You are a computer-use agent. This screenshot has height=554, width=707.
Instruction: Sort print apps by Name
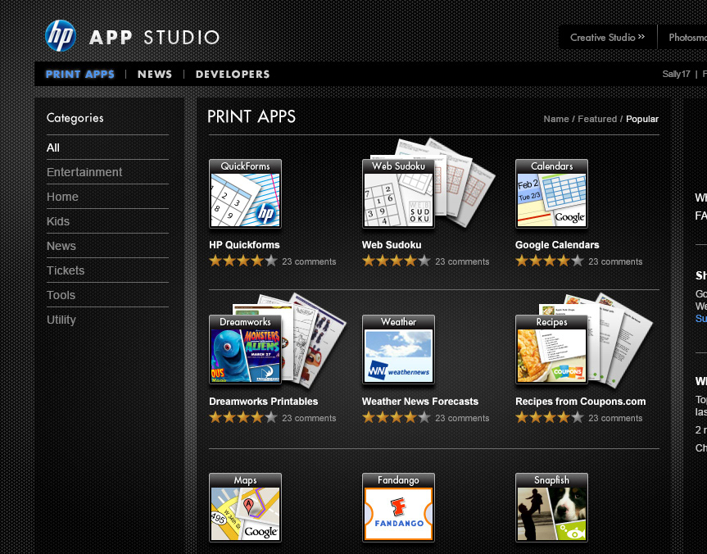click(556, 119)
